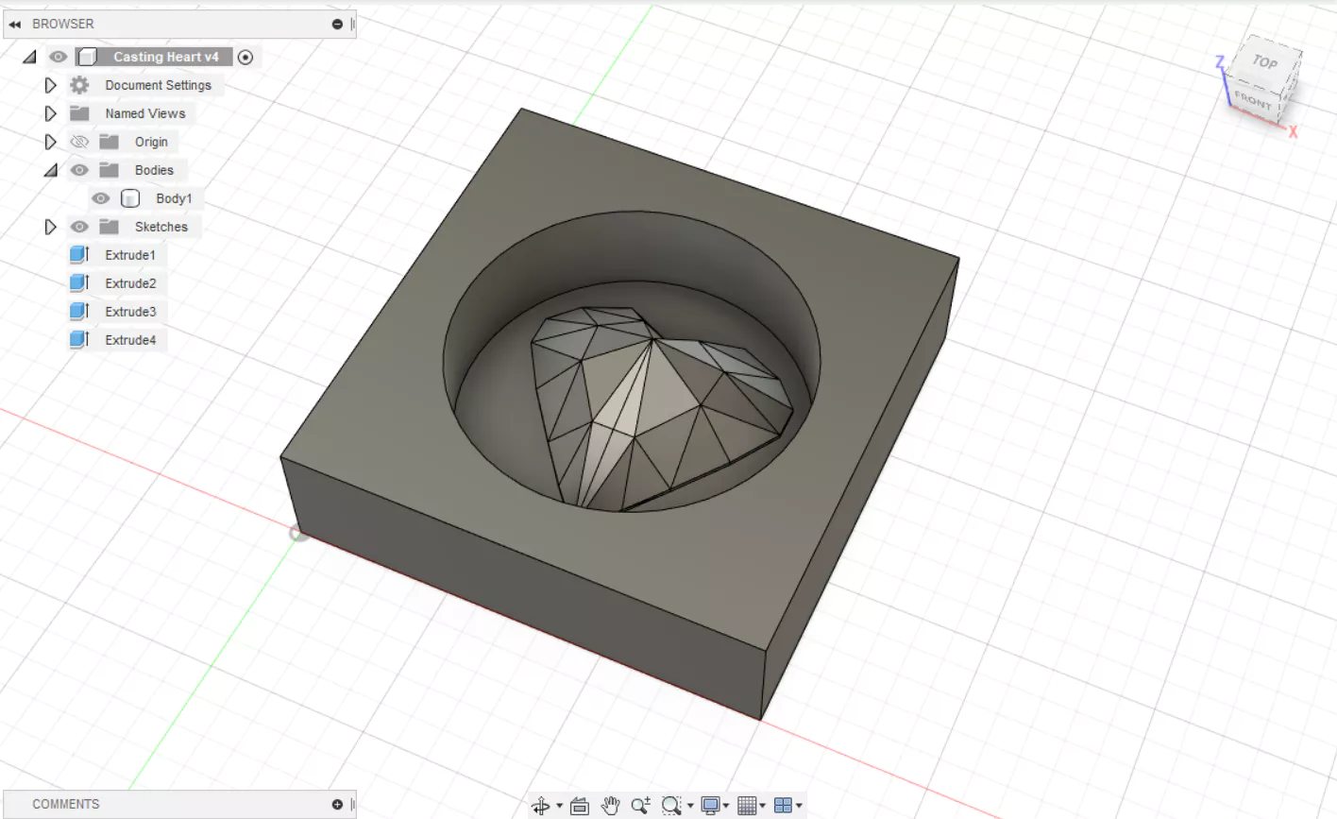Image resolution: width=1337 pixels, height=819 pixels.
Task: Click the Browser panel minimize circle icon
Action: click(x=337, y=24)
